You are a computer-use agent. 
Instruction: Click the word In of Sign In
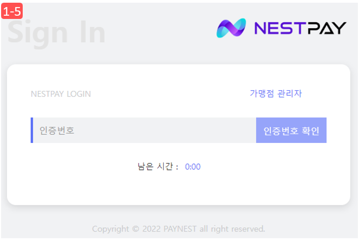(93, 32)
